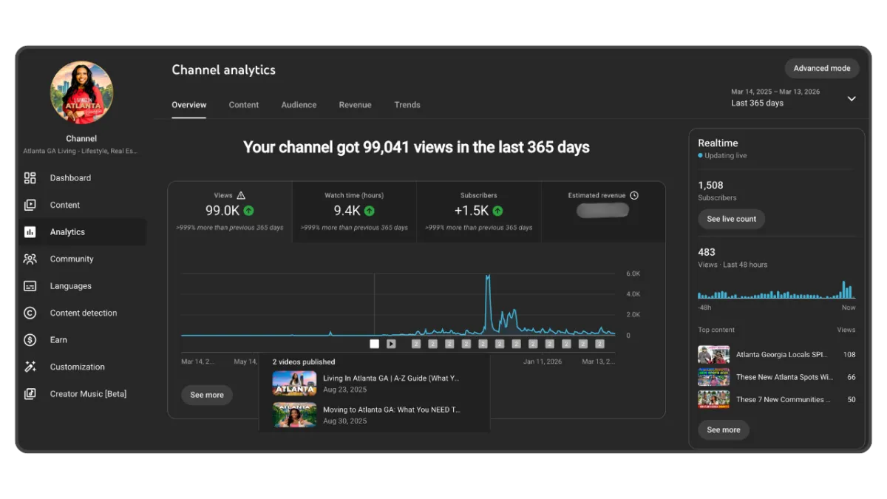Click the green up arrow beside 99.0K

tap(249, 211)
